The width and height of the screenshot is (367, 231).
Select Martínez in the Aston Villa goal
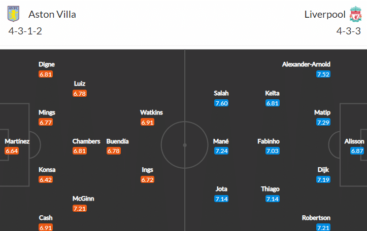pos(17,141)
